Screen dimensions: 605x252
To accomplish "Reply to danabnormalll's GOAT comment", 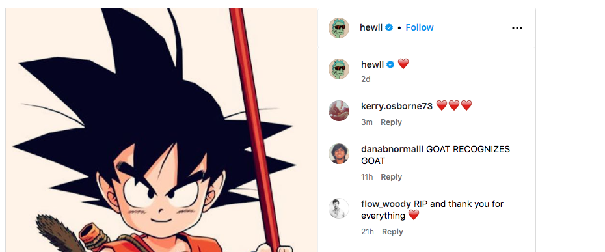I will 391,177.
